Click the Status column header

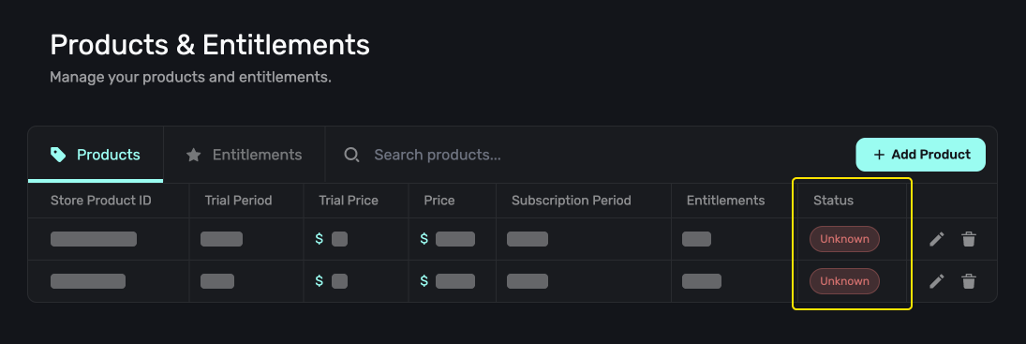coord(834,201)
